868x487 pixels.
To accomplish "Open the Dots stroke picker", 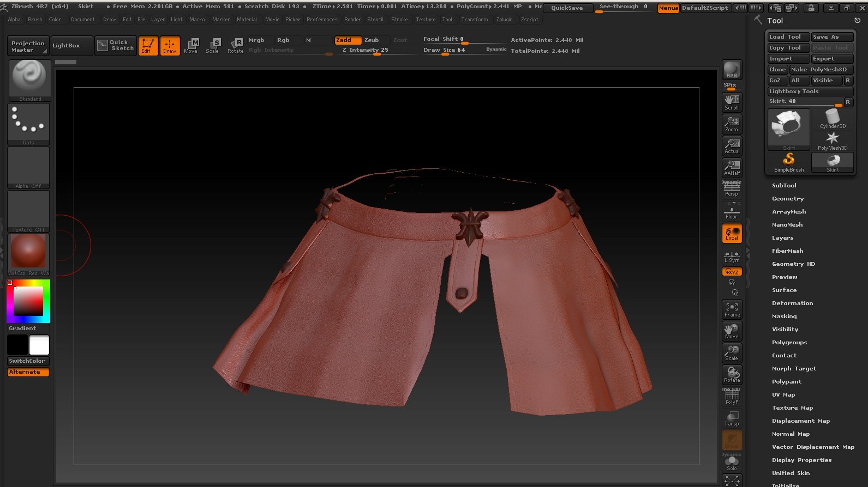I will (28, 124).
